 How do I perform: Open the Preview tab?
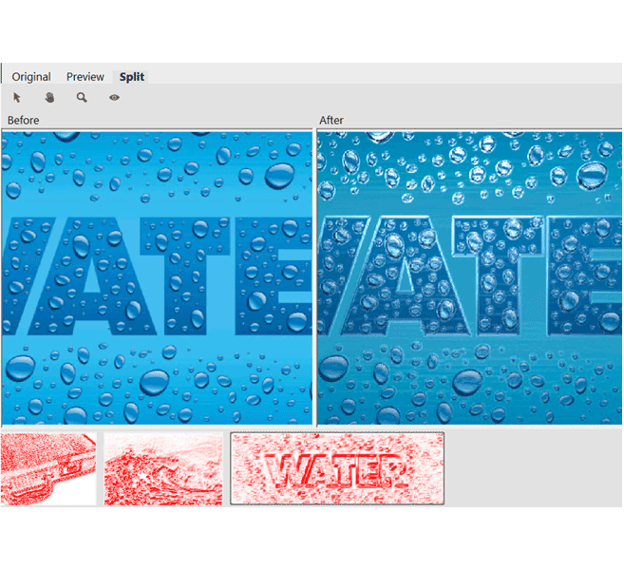pyautogui.click(x=85, y=77)
